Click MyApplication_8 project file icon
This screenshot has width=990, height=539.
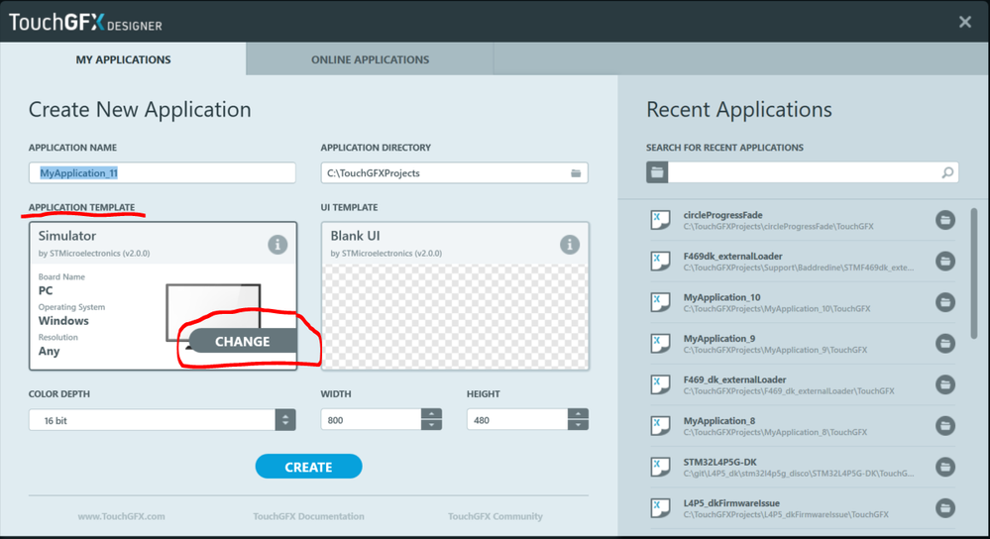[660, 425]
